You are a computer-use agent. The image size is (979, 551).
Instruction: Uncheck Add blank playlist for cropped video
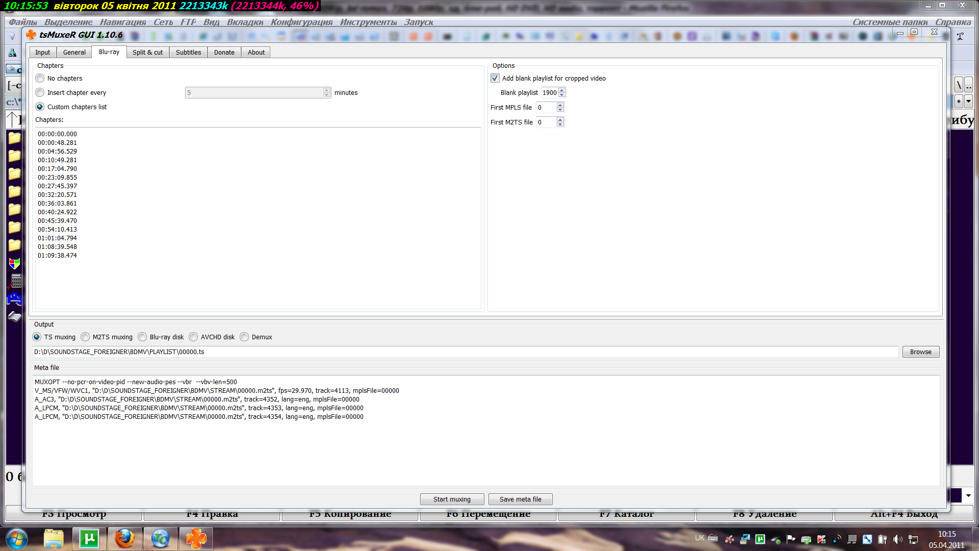495,78
